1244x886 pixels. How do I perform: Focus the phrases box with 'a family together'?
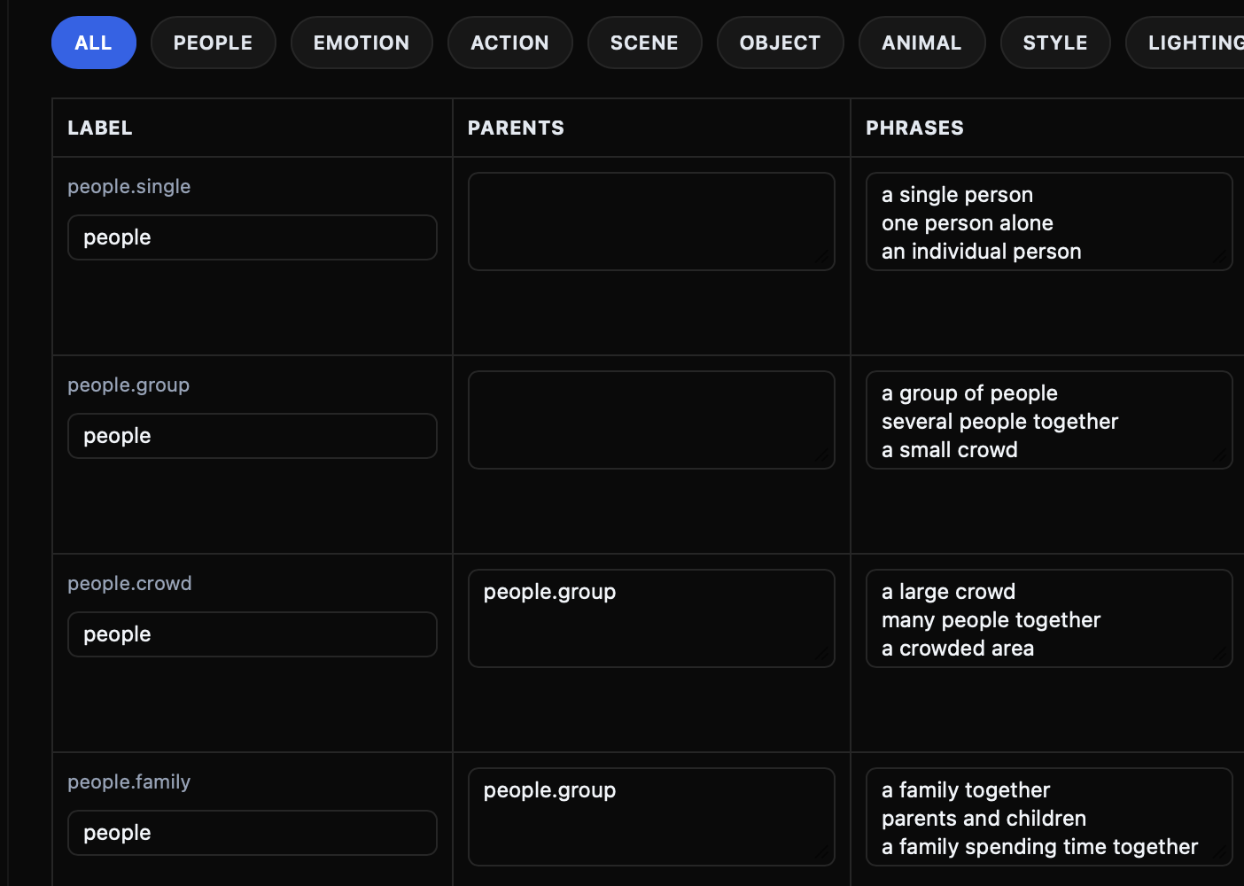point(1049,817)
